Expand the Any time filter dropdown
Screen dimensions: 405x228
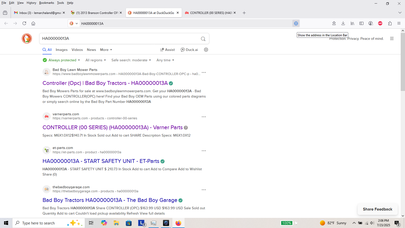point(165,60)
